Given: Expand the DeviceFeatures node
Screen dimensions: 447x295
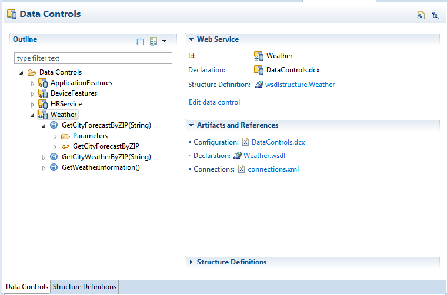Looking at the screenshot, I should click(32, 94).
